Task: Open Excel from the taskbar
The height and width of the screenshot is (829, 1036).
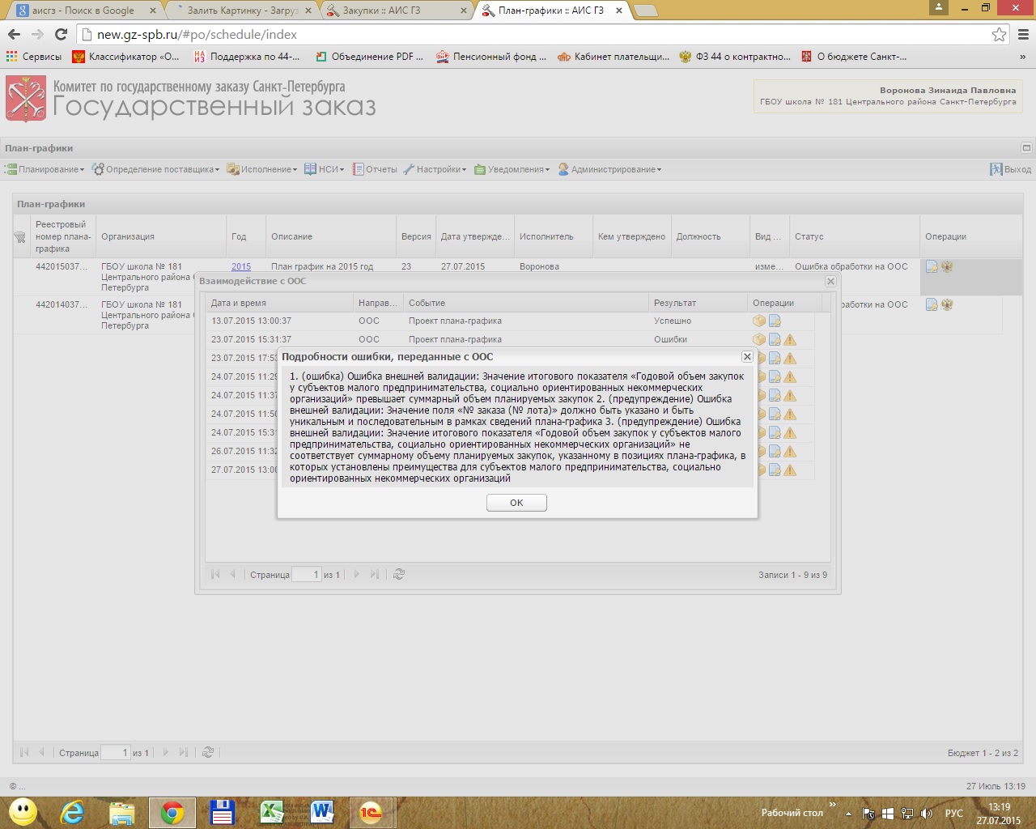Action: pos(271,812)
